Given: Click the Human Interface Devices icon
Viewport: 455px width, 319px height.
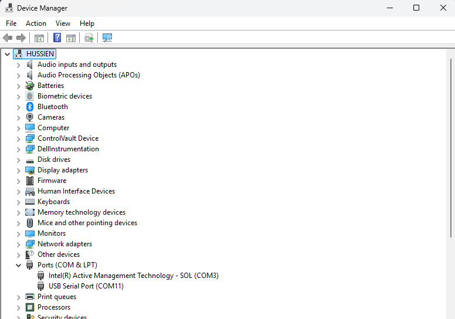Looking at the screenshot, I should tap(29, 191).
